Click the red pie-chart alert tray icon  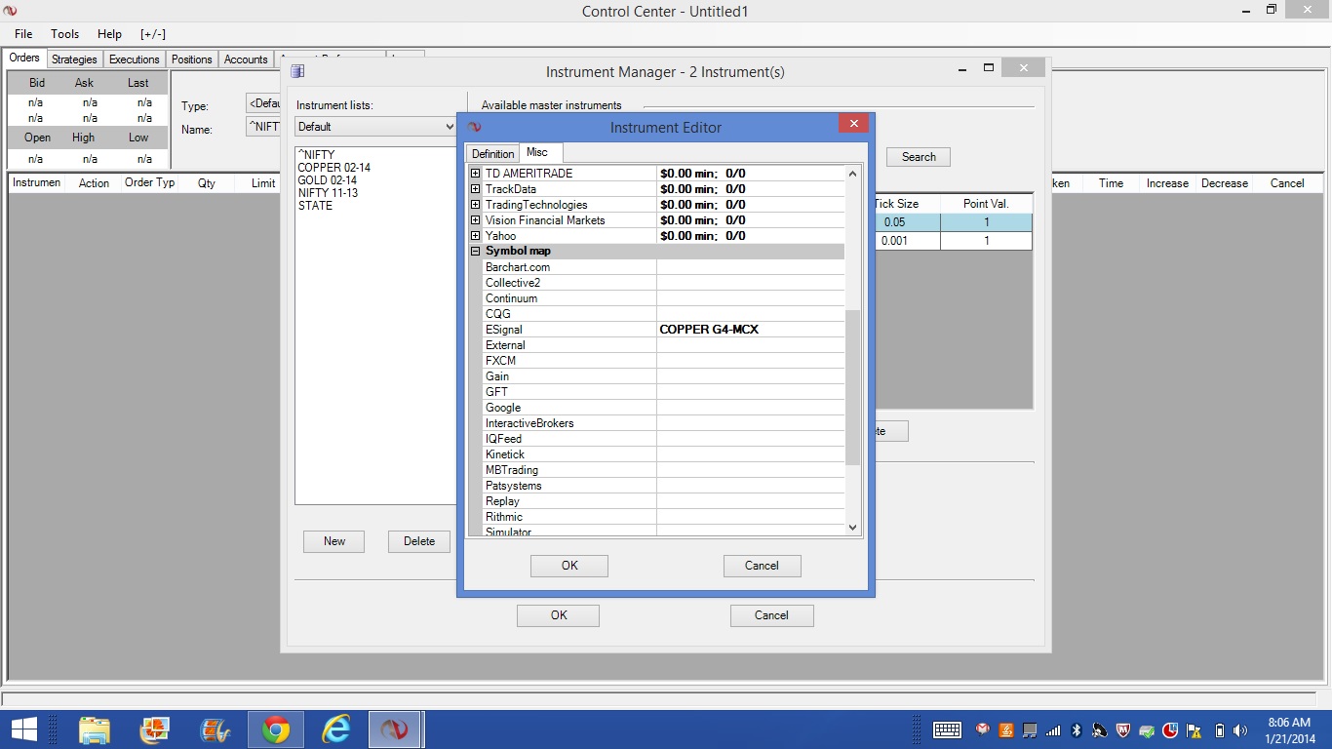(x=1170, y=730)
